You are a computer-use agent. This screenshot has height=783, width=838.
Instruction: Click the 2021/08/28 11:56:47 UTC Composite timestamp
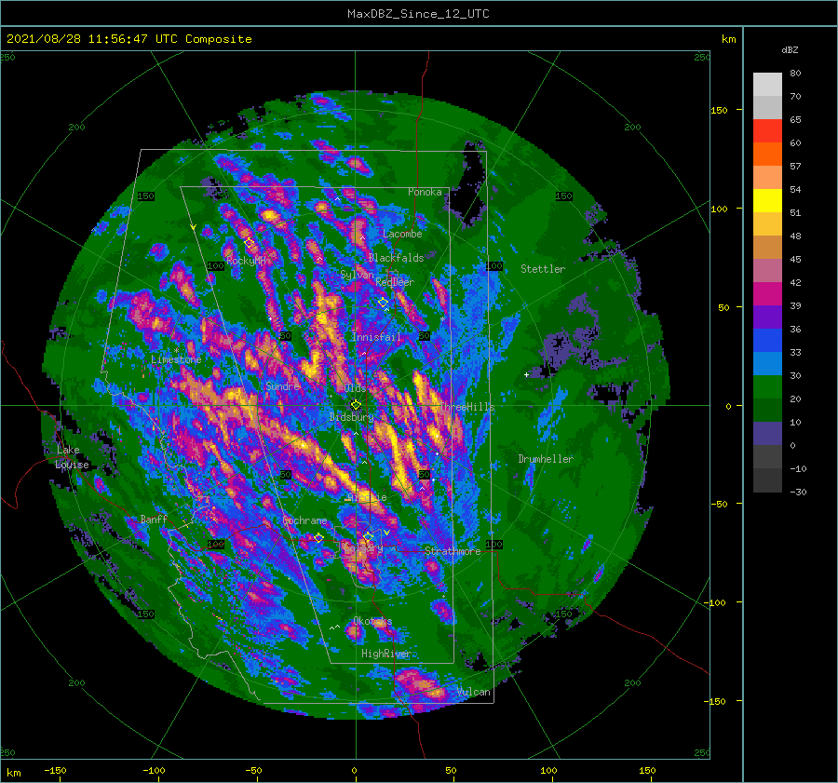pyautogui.click(x=128, y=39)
